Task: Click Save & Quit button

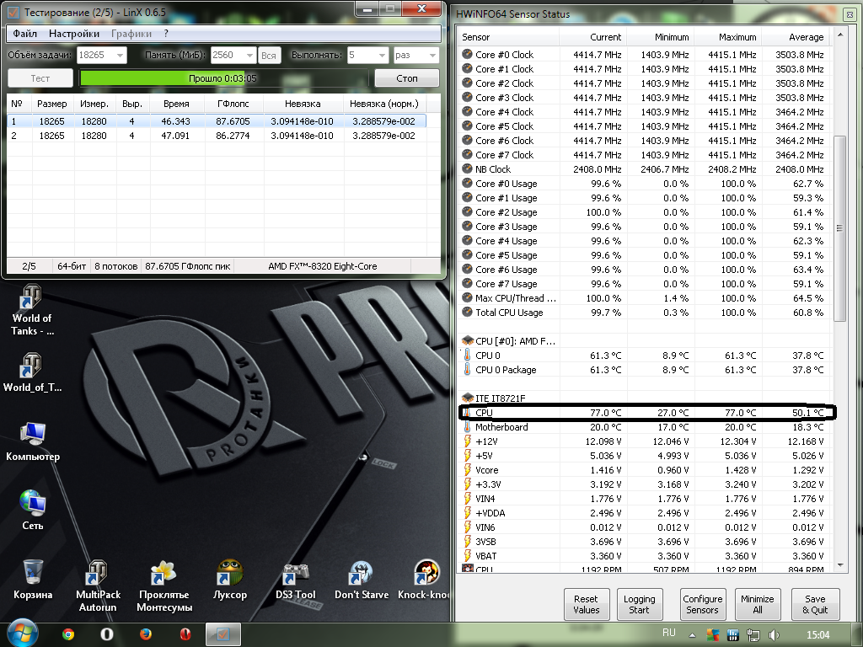Action: click(815, 604)
